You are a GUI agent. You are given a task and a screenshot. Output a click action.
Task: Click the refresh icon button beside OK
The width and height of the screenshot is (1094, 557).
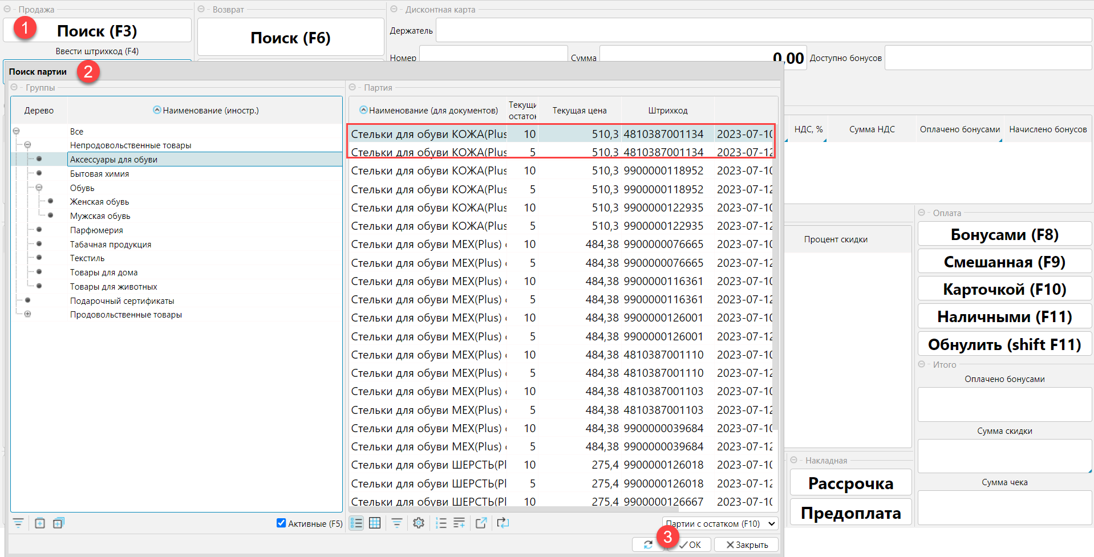coord(647,545)
